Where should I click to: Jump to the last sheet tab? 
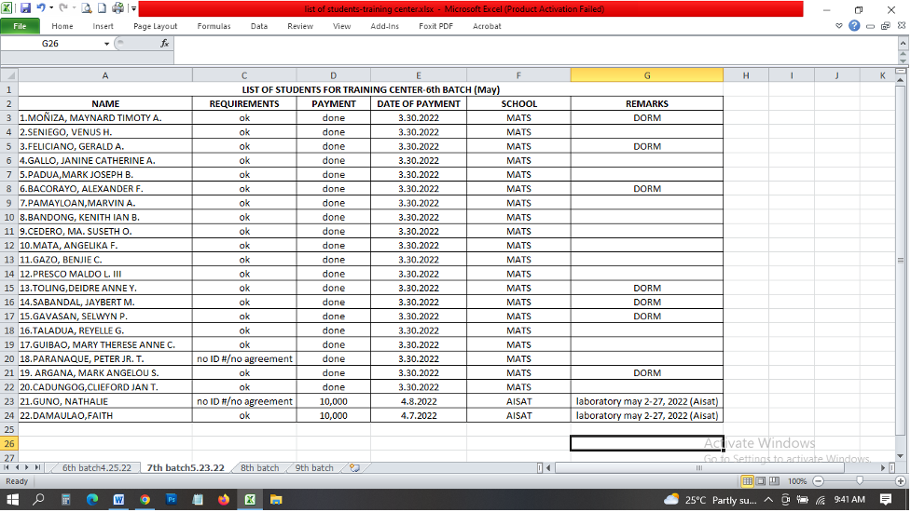pyautogui.click(x=37, y=467)
